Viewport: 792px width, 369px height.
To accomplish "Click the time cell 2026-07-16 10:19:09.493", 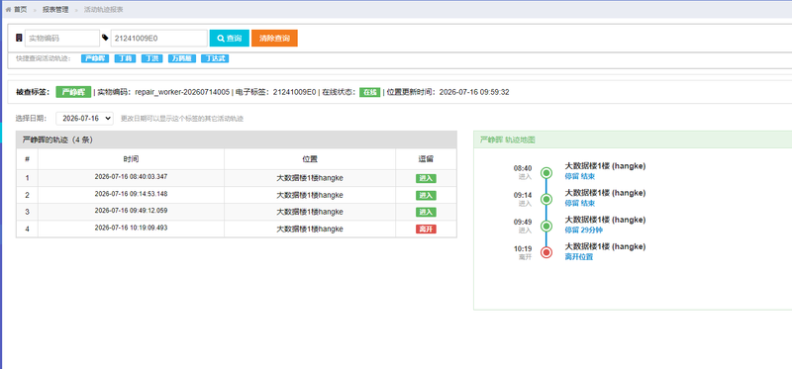I will [x=131, y=228].
